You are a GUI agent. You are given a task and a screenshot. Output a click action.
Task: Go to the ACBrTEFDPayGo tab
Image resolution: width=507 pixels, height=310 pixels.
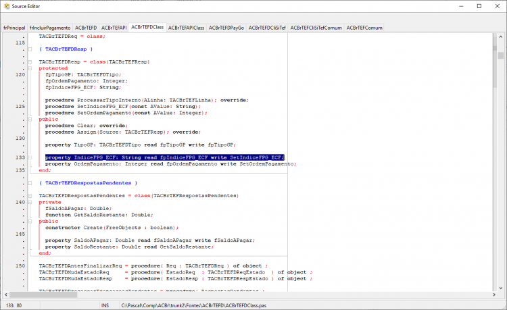coord(226,28)
